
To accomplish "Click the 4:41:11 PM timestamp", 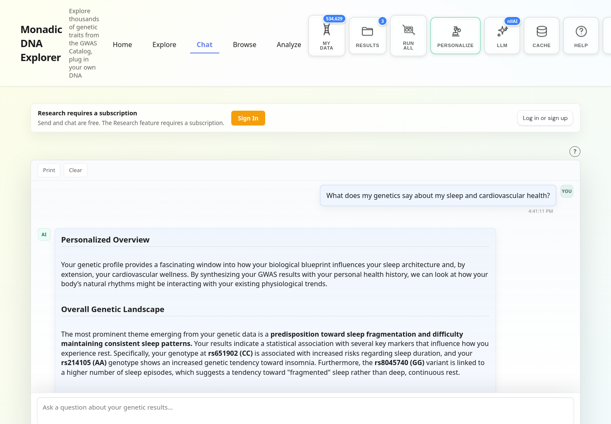I will [x=541, y=211].
